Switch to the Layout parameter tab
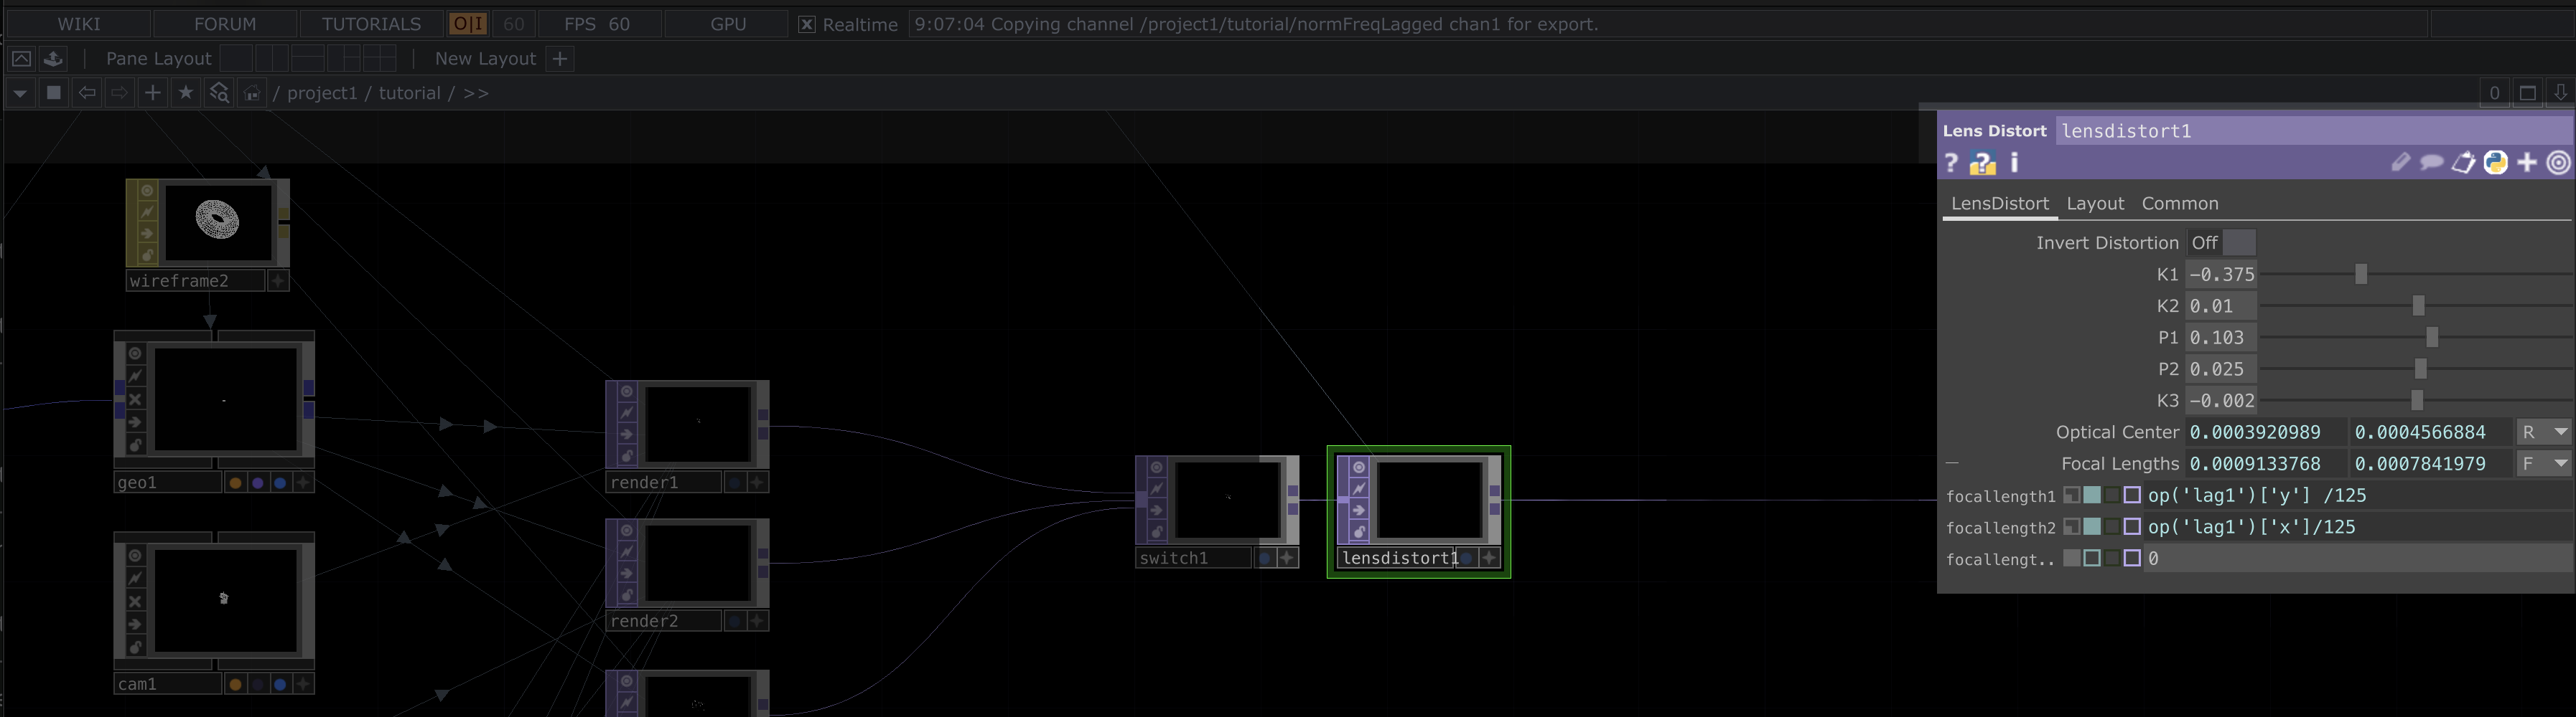Image resolution: width=2576 pixels, height=717 pixels. [2094, 204]
